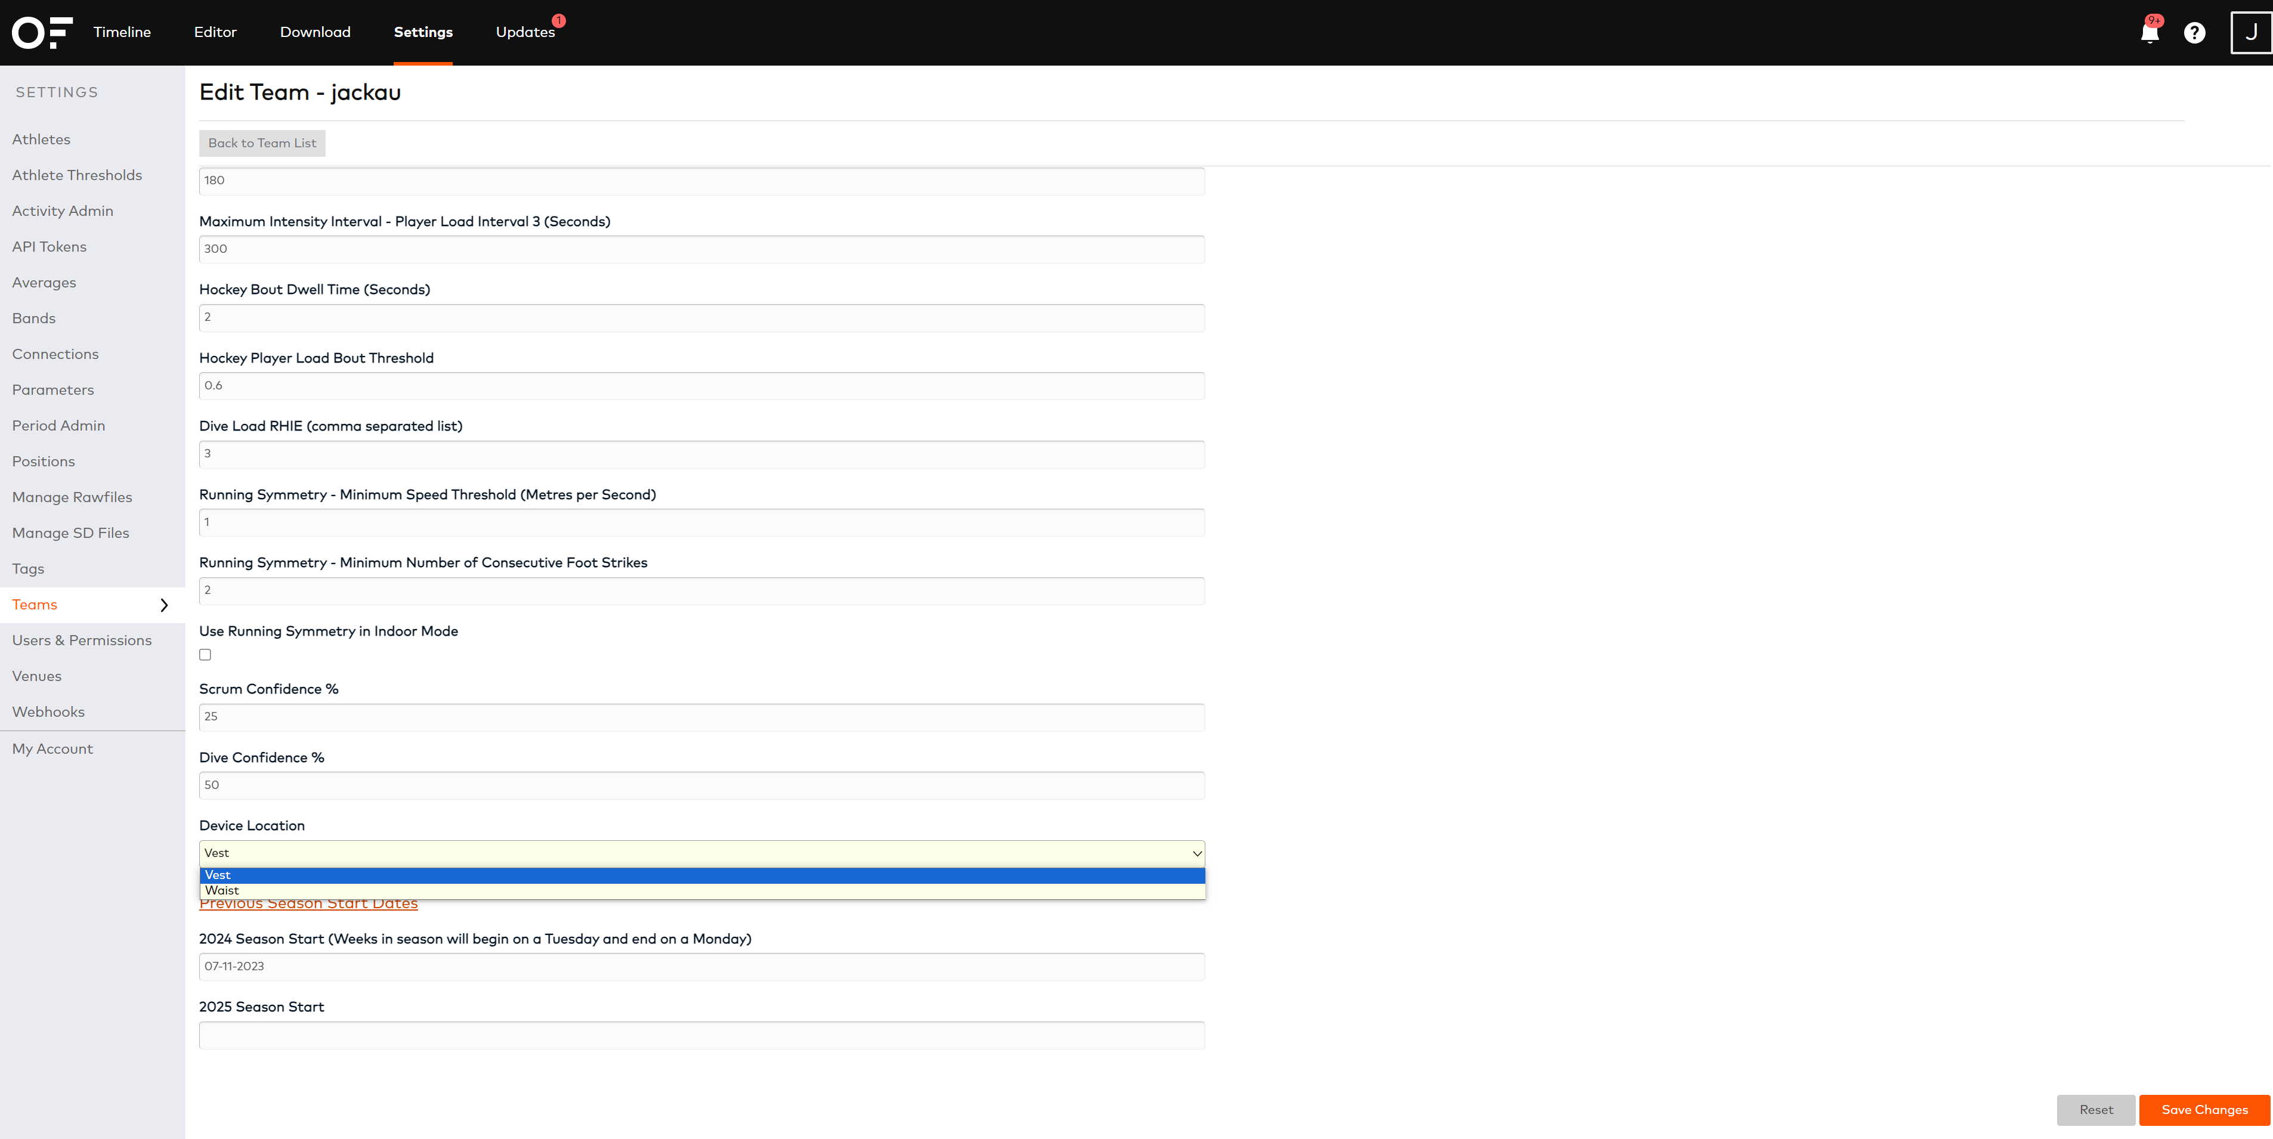Switch to the Editor tab

(215, 32)
